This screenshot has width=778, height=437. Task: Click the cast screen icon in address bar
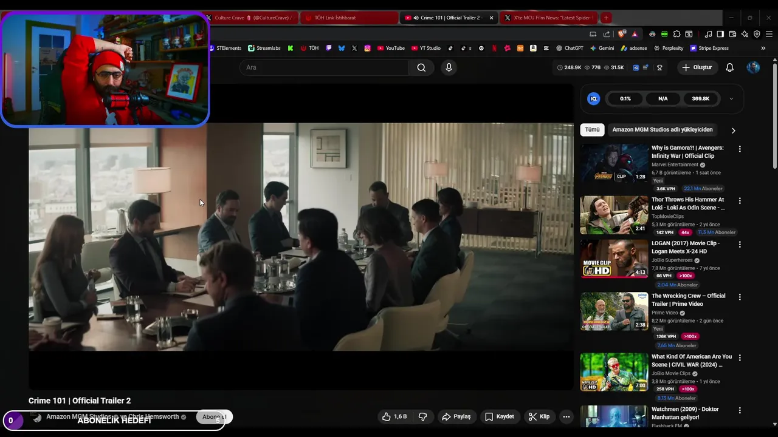[593, 34]
